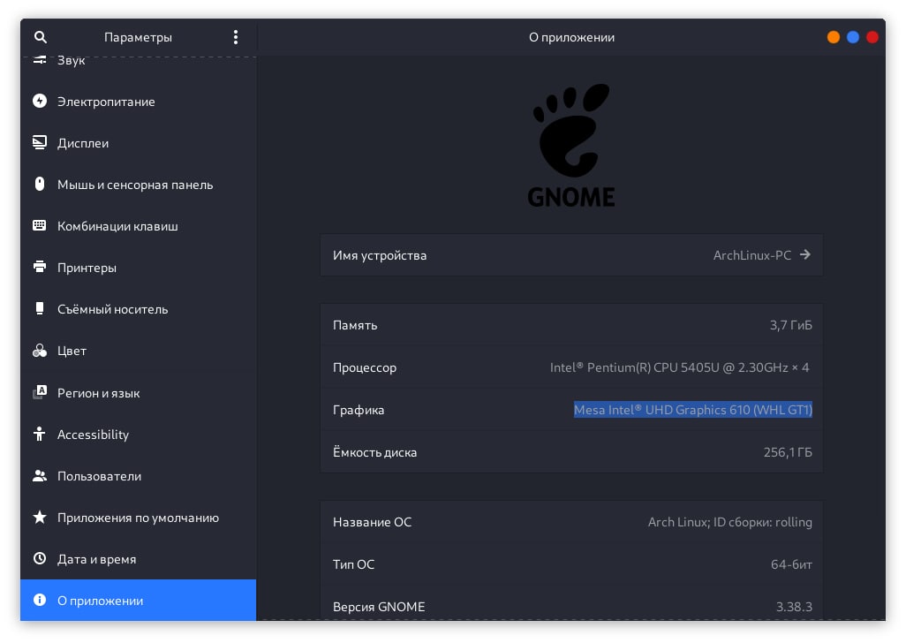Screen dimensions: 906x643
Task: Open Дата и время settings
Action: coord(138,559)
